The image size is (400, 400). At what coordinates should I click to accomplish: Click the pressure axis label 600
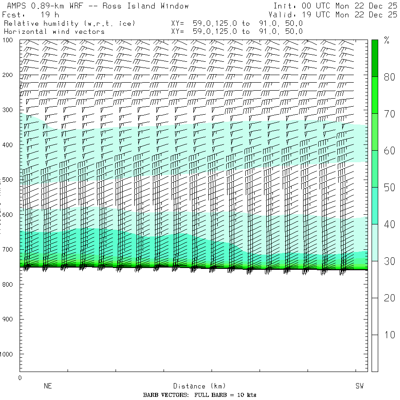[x=8, y=215]
